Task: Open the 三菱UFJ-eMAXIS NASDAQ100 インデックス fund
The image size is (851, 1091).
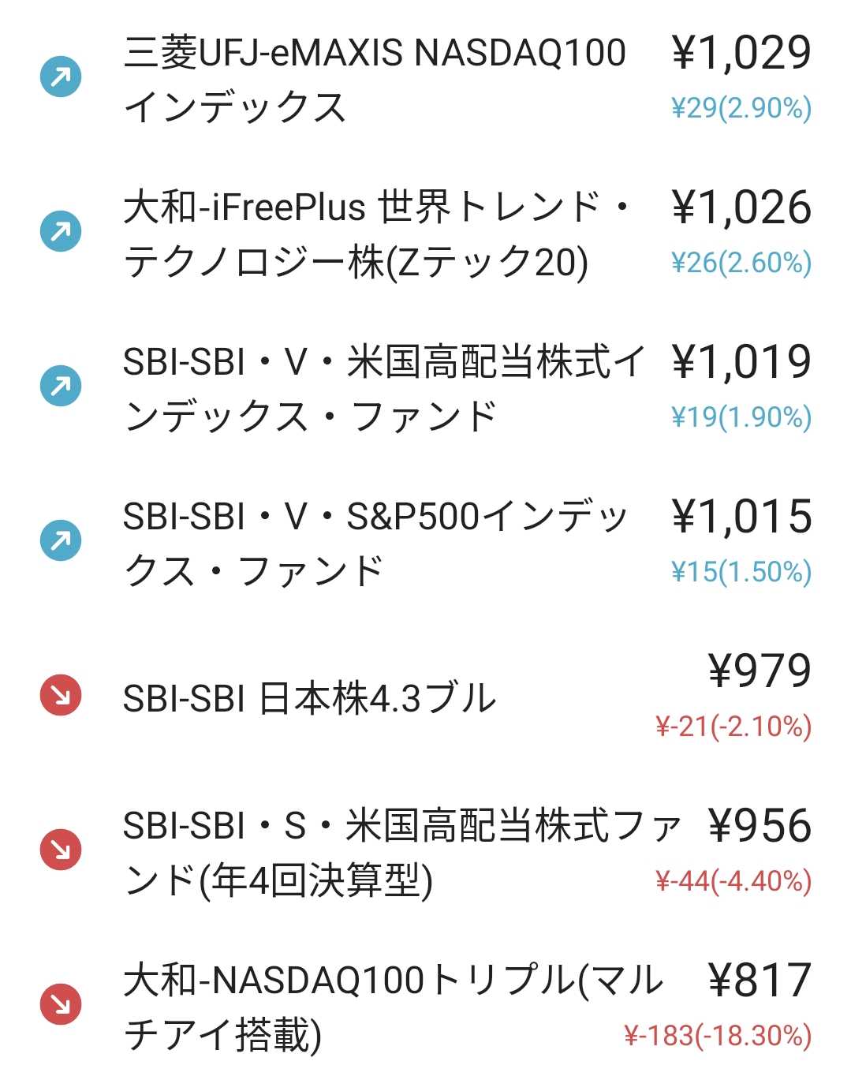Action: pos(375,80)
